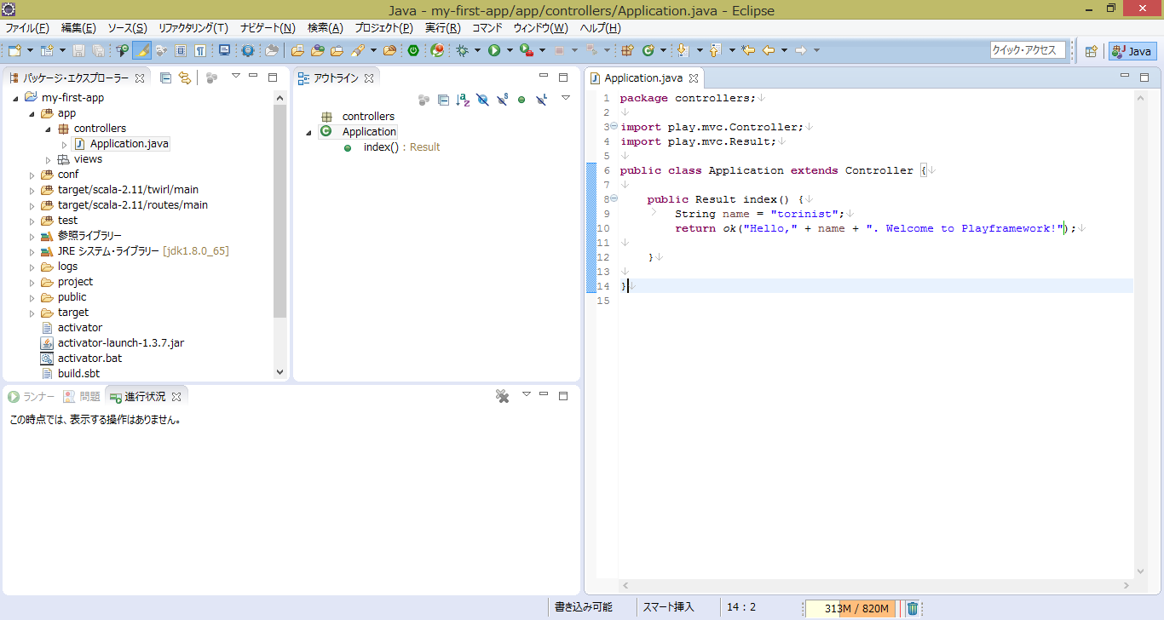This screenshot has width=1164, height=620.
Task: Click the Open Perspective icon
Action: [1091, 51]
